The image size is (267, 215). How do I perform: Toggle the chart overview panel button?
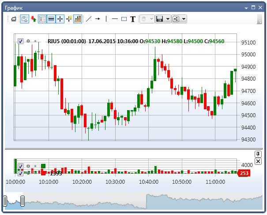tap(25, 19)
